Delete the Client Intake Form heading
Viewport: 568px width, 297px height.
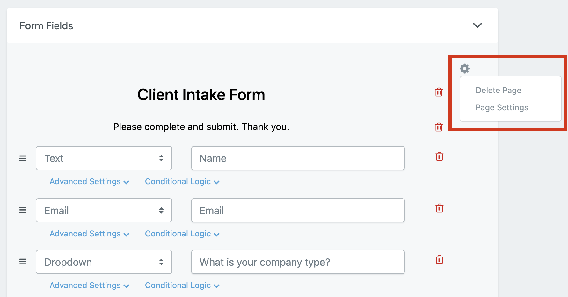click(x=439, y=92)
